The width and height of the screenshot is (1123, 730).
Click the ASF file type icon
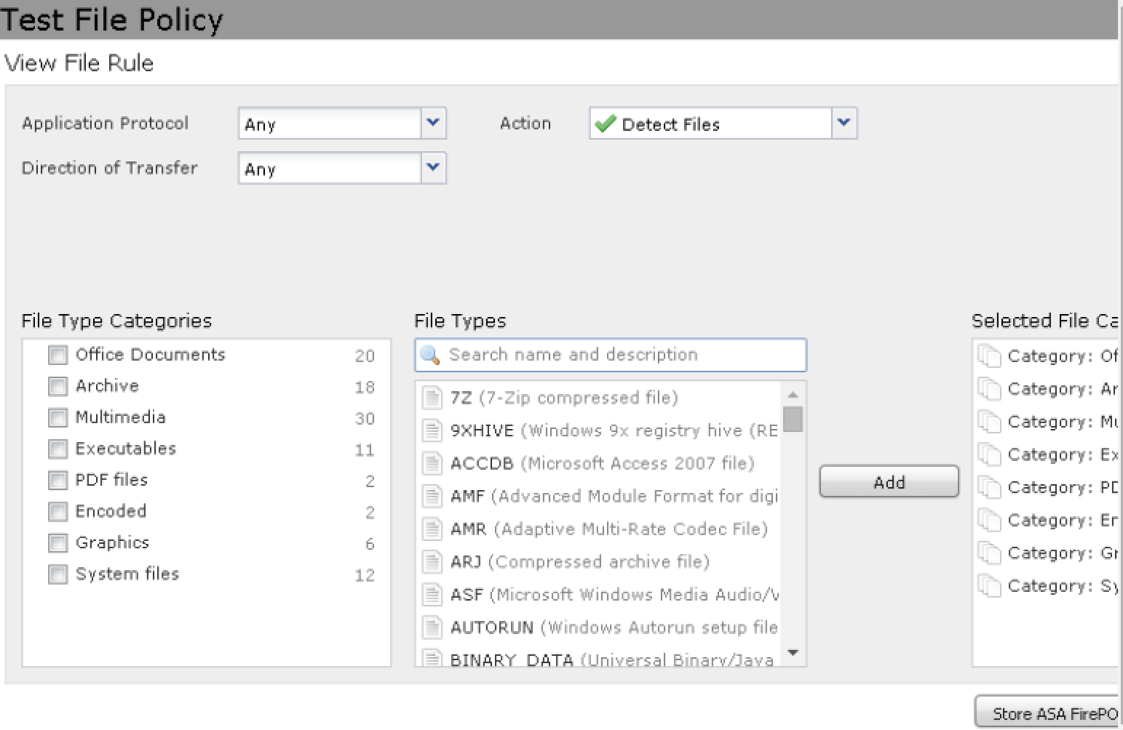[432, 595]
